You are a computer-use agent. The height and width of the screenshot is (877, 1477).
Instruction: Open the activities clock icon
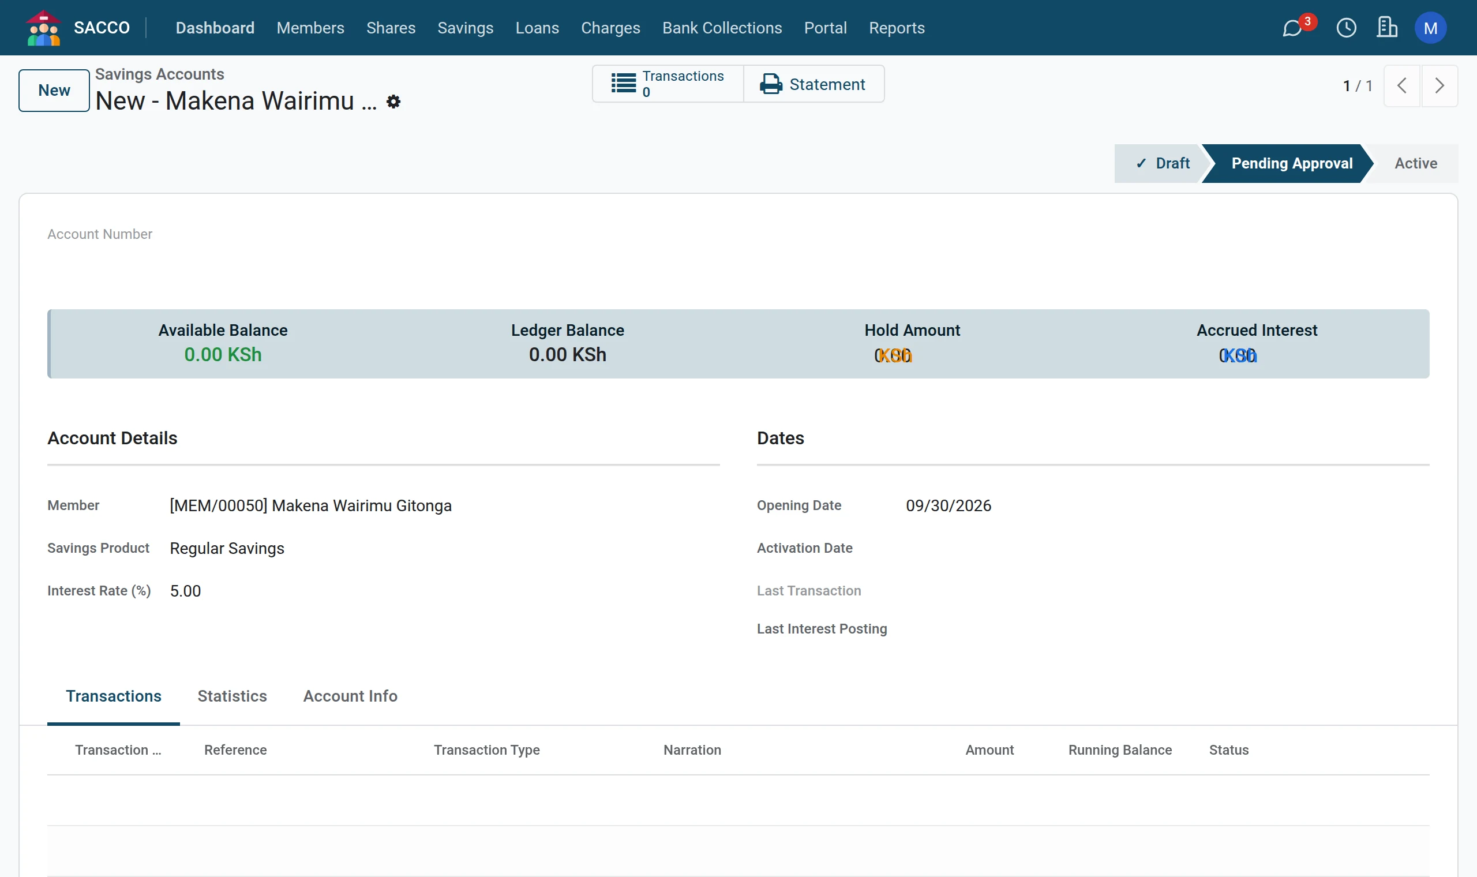click(1346, 28)
